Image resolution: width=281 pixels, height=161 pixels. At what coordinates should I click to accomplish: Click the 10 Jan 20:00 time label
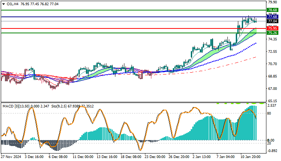251,157
